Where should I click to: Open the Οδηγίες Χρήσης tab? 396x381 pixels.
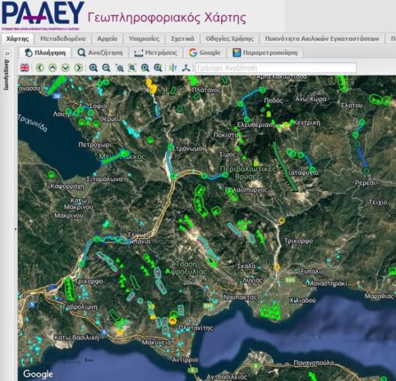[229, 38]
